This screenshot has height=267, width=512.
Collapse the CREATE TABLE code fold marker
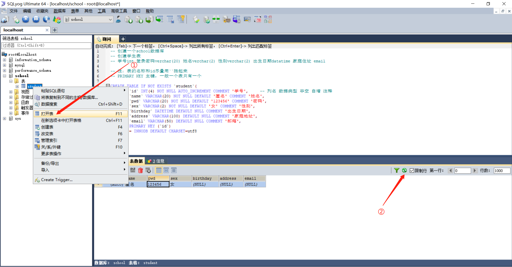(x=108, y=86)
